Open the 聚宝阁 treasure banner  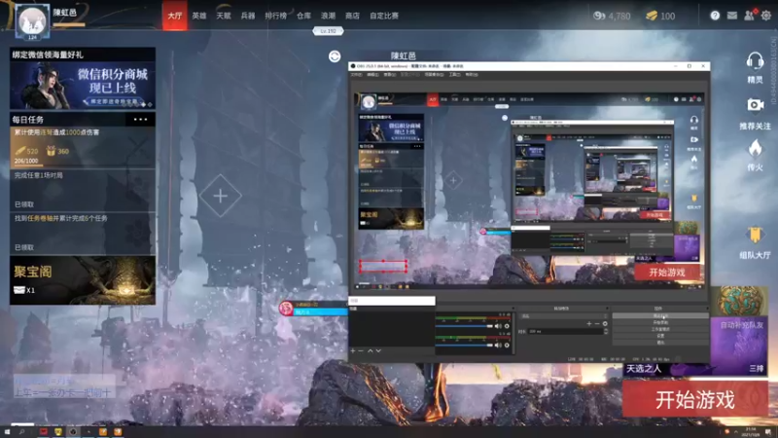[x=83, y=280]
